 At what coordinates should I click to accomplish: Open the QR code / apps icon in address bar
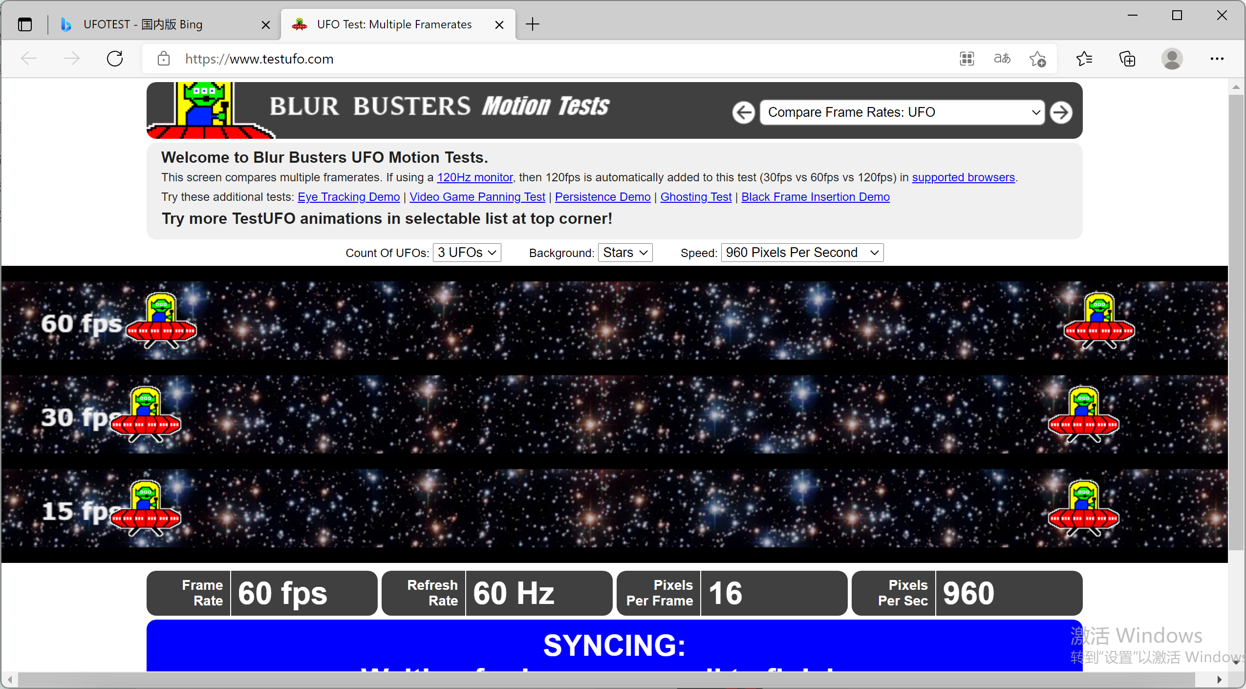(x=967, y=59)
